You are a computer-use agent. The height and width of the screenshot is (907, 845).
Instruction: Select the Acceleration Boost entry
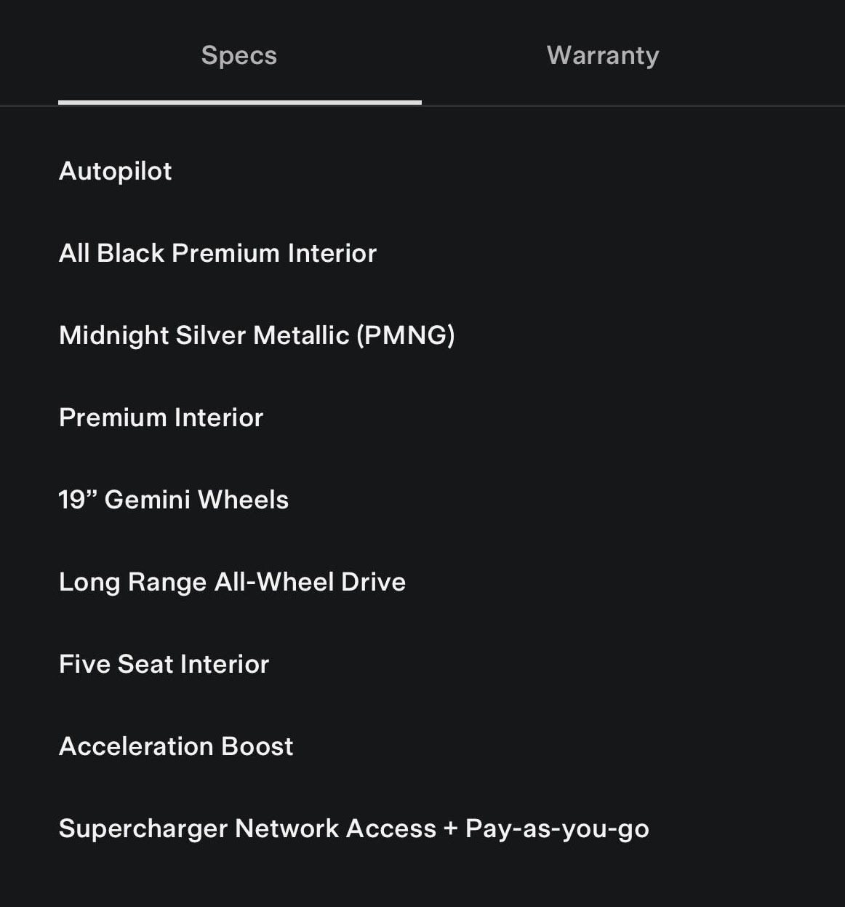[x=176, y=746]
